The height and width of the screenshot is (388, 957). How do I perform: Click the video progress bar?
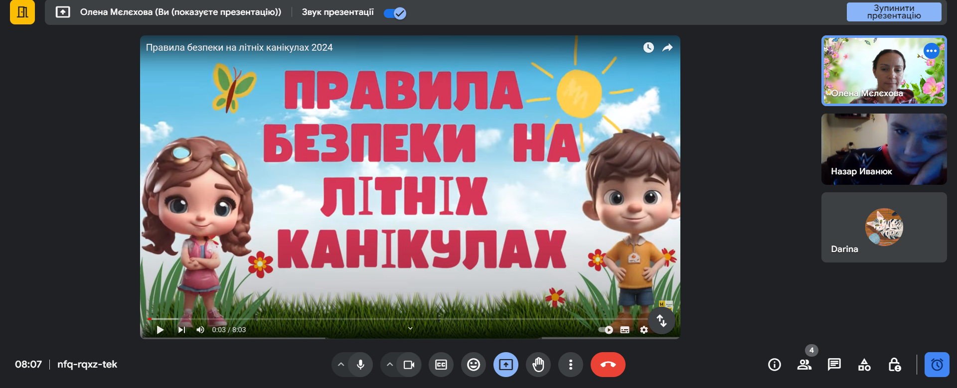click(399, 319)
